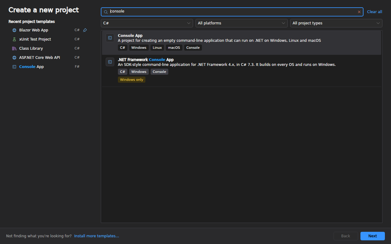
Task: Click the Clear all link
Action: (x=375, y=12)
